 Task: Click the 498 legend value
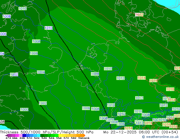coord(22,138)
